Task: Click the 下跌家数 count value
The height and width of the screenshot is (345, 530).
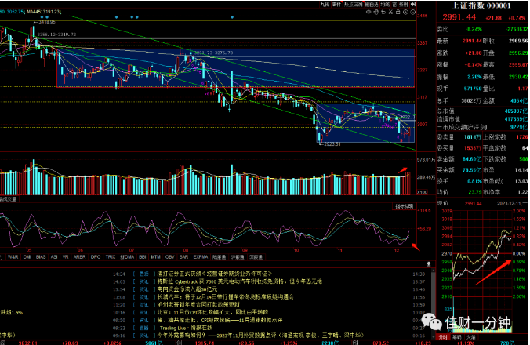Action: 523,159
